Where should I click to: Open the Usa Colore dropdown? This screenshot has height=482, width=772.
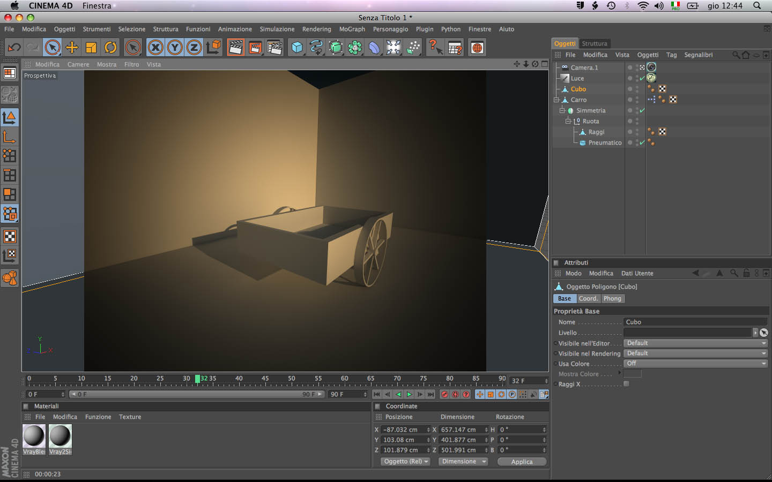[695, 364]
